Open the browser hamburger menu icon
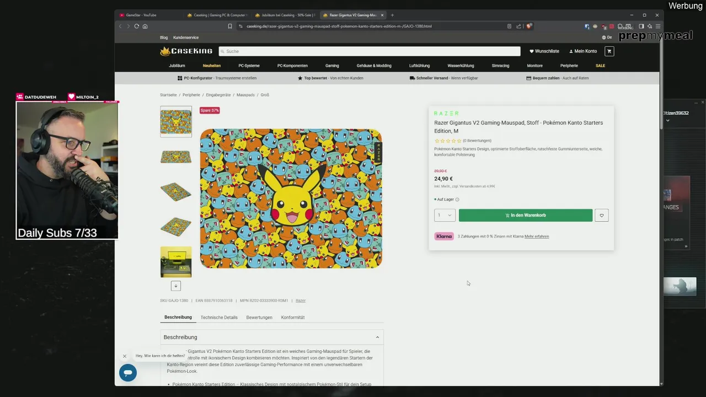This screenshot has height=397, width=706. pyautogui.click(x=657, y=26)
